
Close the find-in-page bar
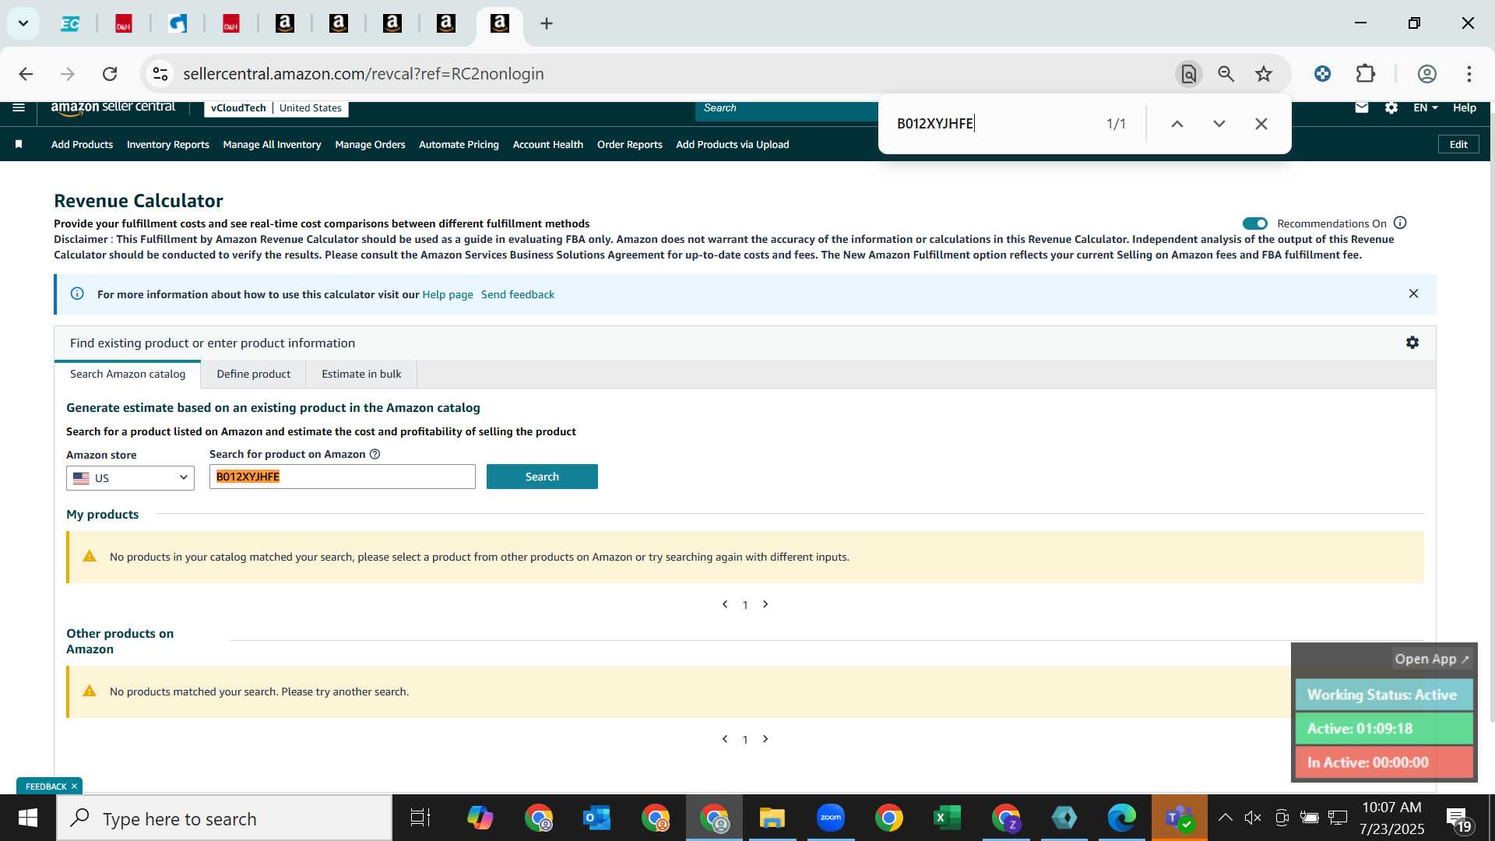click(1261, 124)
